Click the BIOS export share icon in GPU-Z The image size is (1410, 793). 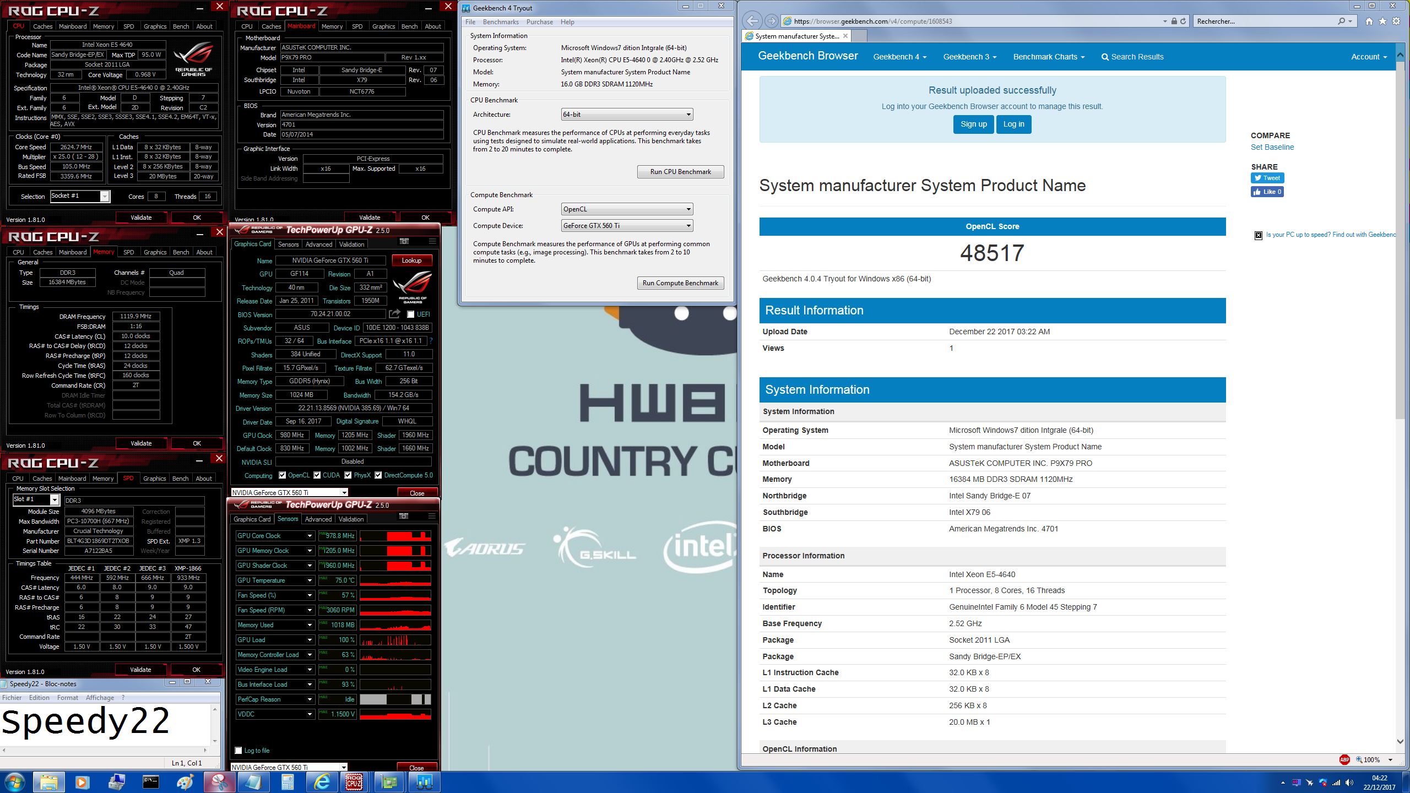(x=394, y=314)
